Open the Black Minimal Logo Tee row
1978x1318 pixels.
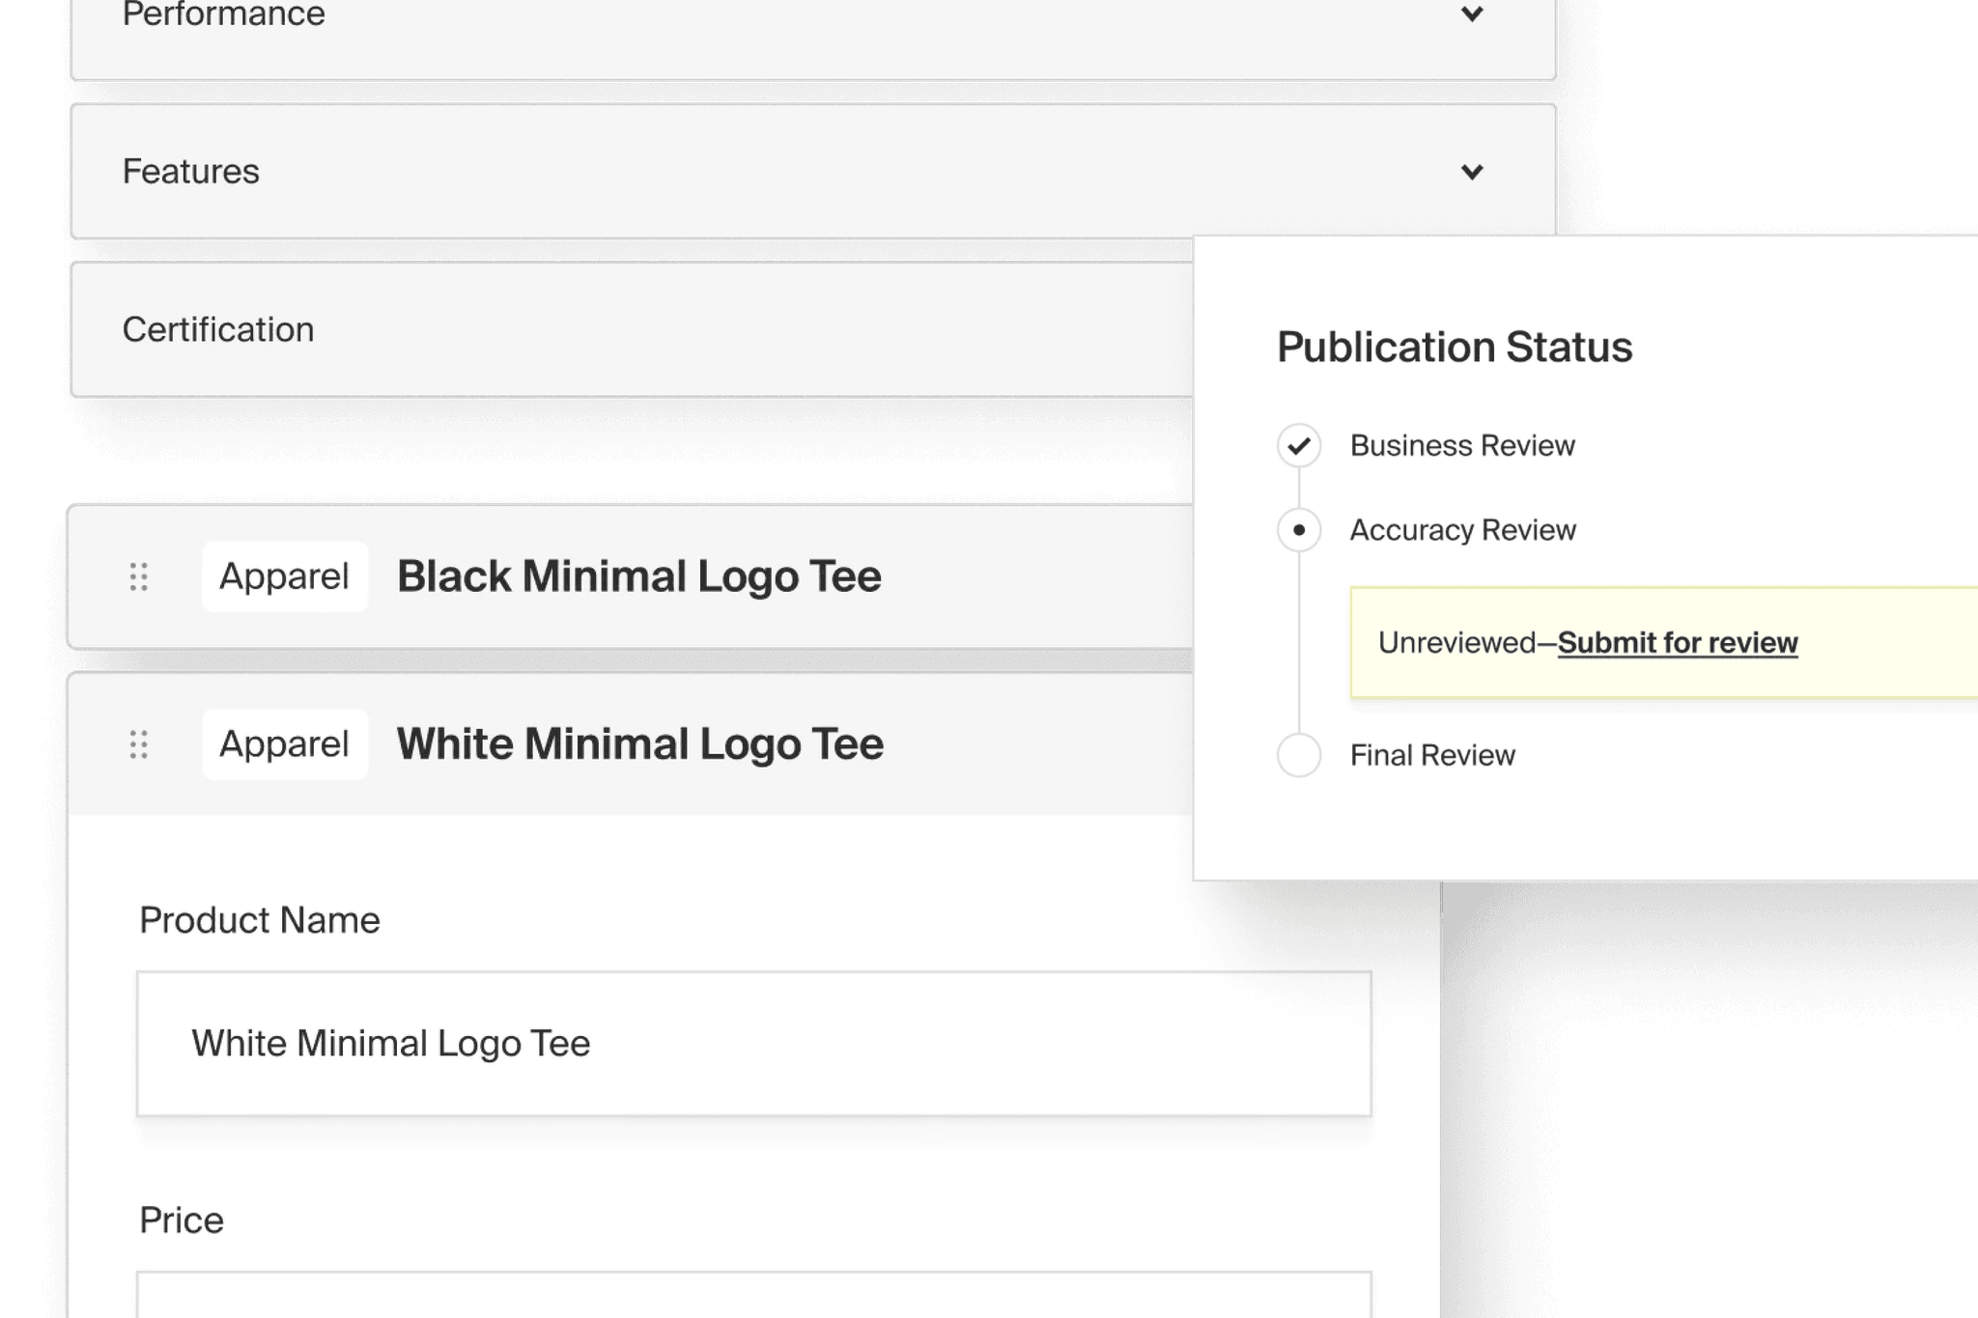click(x=638, y=576)
